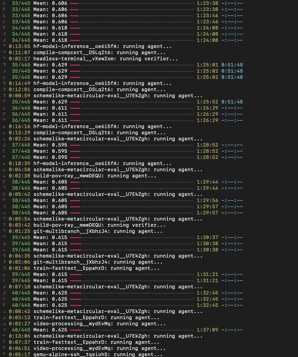Select the schemelike-metacircular-eval row timed 0:13:06
Viewport: 298px width, 357px height.
click(103, 336)
